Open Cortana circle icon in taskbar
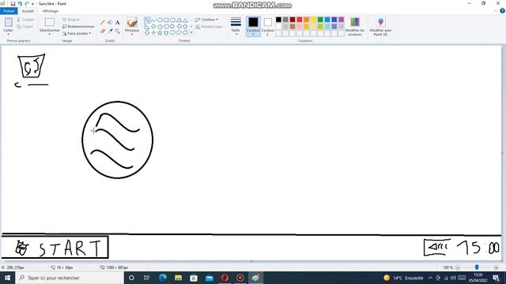The width and height of the screenshot is (506, 284). click(x=131, y=278)
